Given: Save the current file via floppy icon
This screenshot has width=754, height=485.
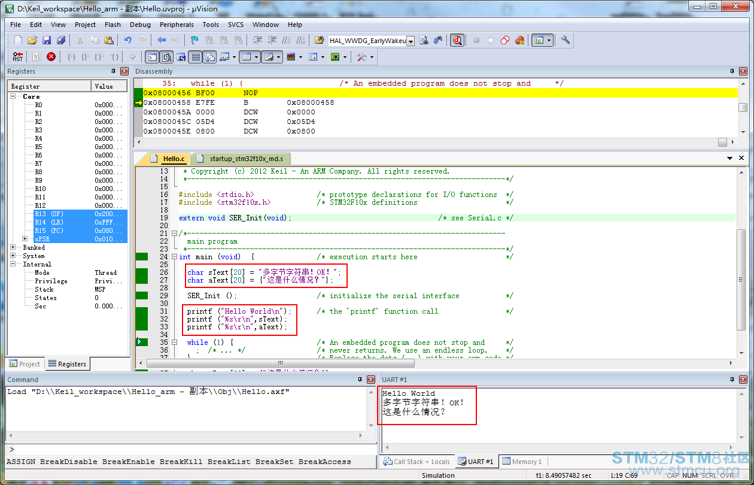Looking at the screenshot, I should (x=47, y=40).
